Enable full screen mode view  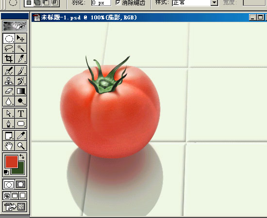[x=23, y=196]
